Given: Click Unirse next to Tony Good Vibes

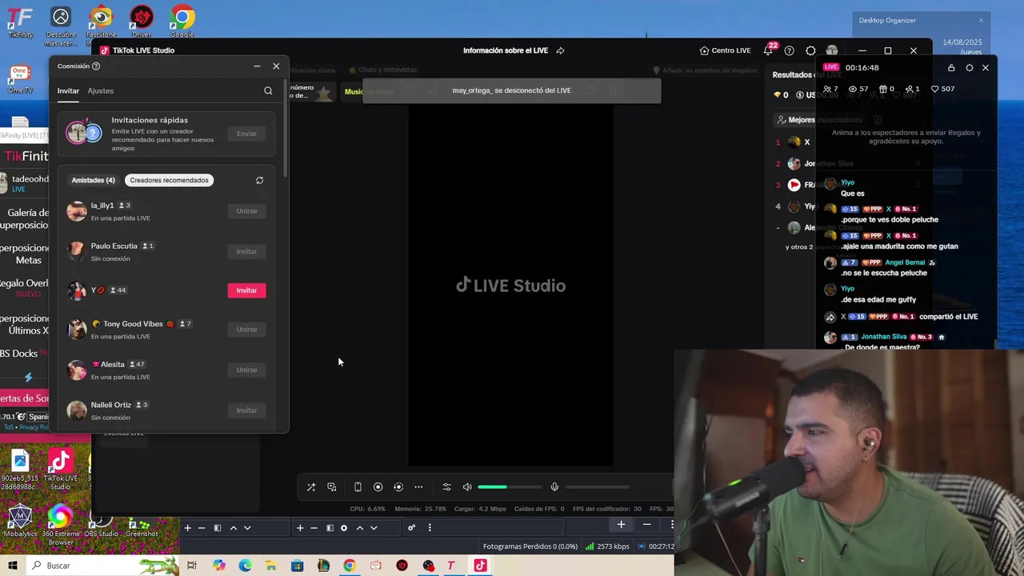Looking at the screenshot, I should pos(246,330).
